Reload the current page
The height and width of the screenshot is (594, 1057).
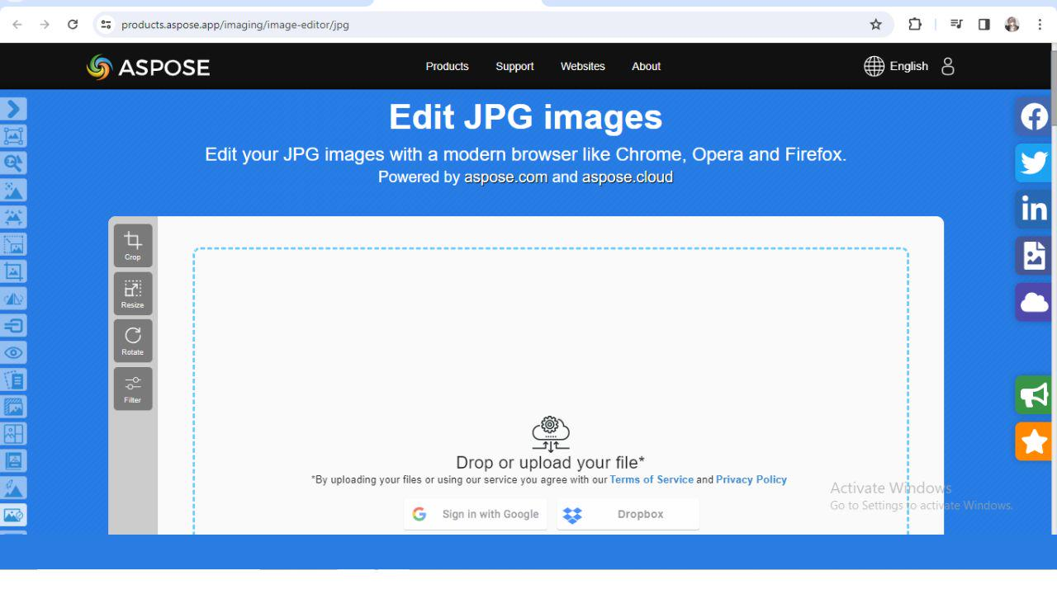(73, 25)
